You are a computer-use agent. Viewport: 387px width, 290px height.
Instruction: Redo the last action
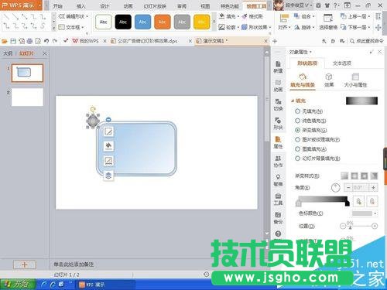(x=55, y=41)
